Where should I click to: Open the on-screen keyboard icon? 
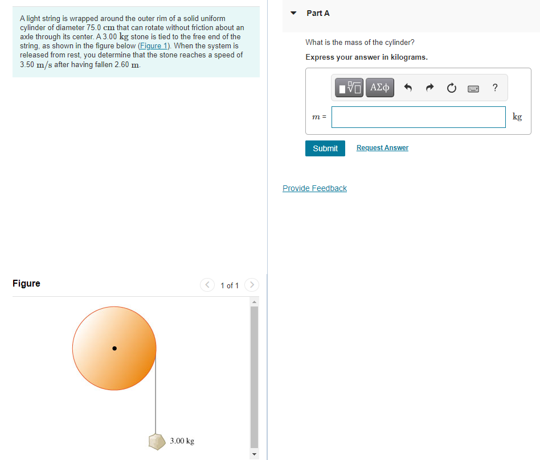(473, 88)
